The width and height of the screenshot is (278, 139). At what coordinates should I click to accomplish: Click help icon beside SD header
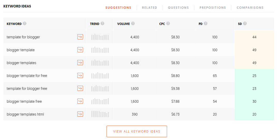[x=245, y=23]
